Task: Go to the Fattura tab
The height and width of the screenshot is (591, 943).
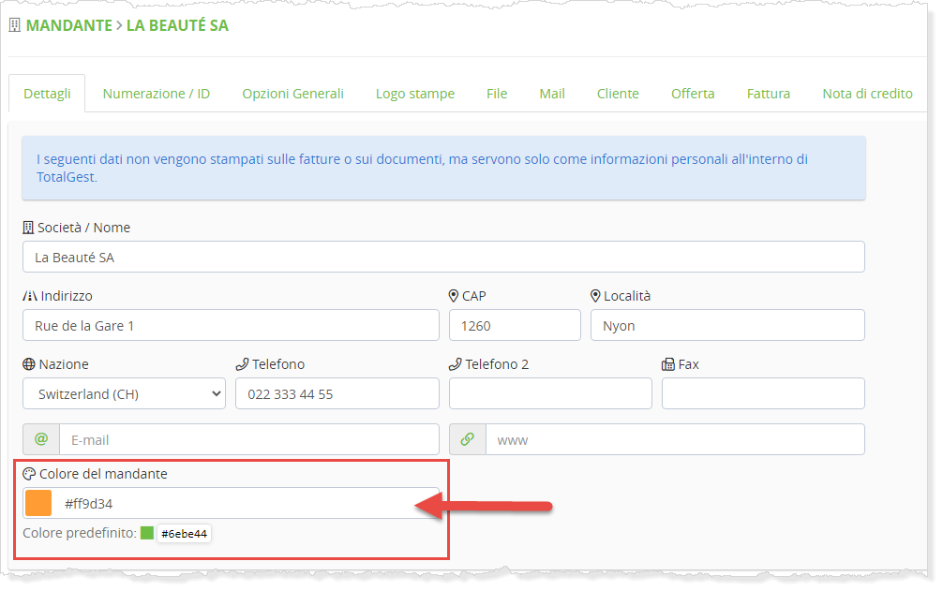Action: click(x=768, y=94)
